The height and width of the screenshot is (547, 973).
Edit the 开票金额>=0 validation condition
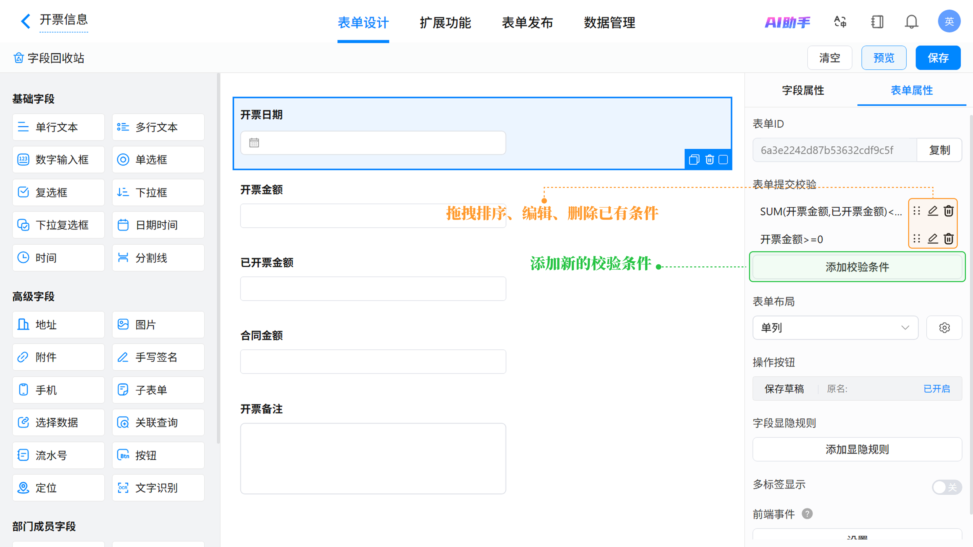coord(932,239)
